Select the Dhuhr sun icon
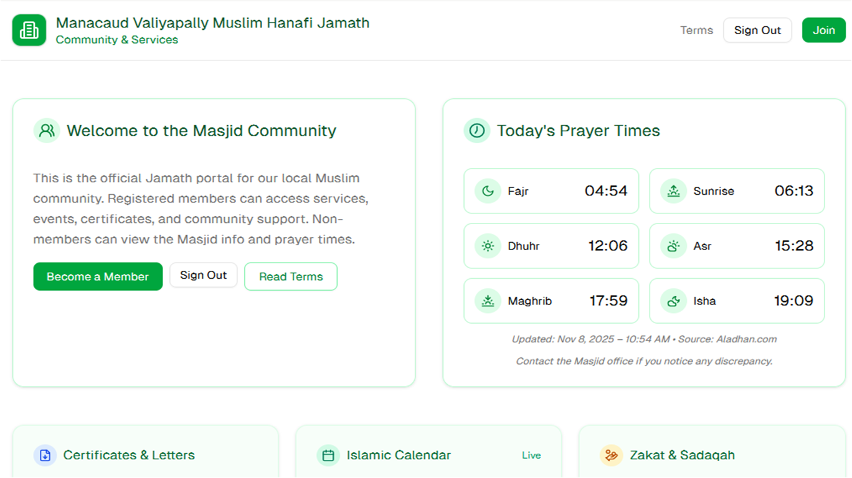The image size is (852, 478). [489, 246]
